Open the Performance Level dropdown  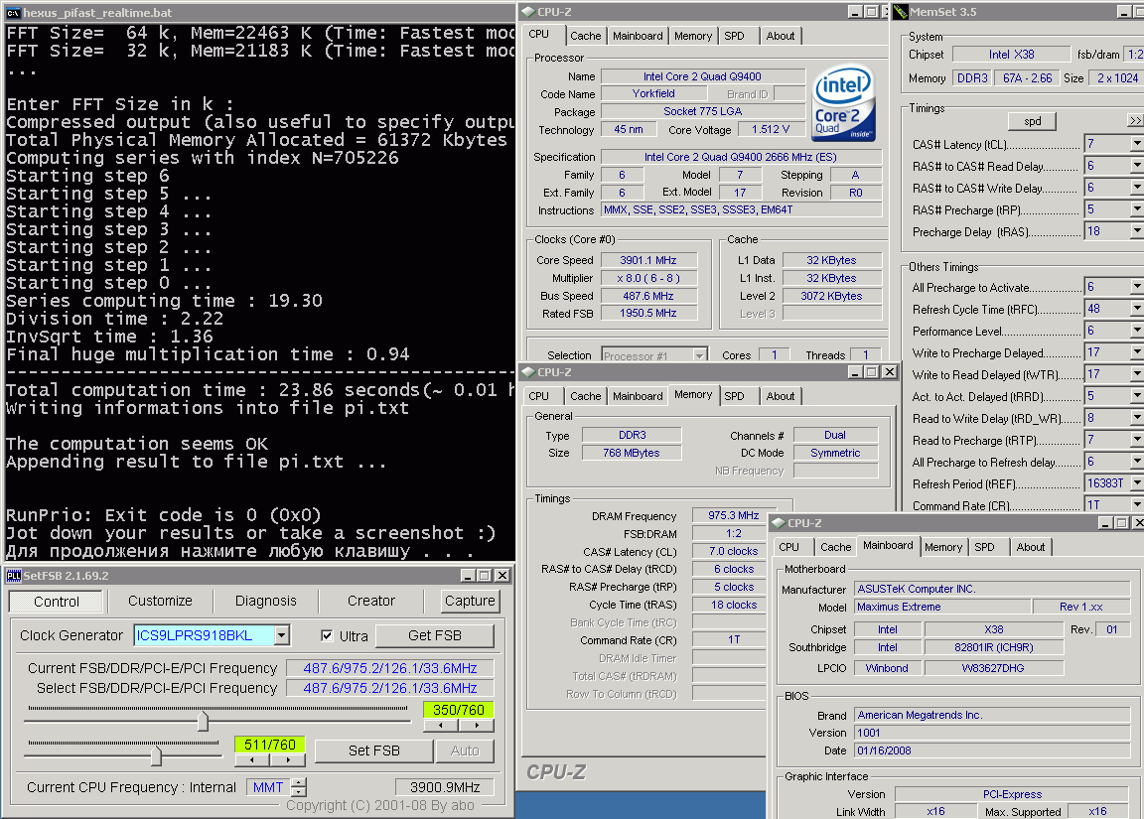(1137, 332)
